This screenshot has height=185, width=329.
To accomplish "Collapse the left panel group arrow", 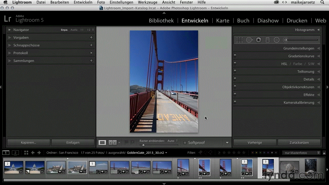I will 1,87.
